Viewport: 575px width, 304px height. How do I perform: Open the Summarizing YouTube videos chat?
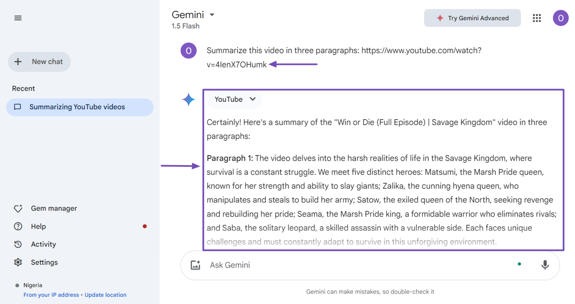point(80,107)
